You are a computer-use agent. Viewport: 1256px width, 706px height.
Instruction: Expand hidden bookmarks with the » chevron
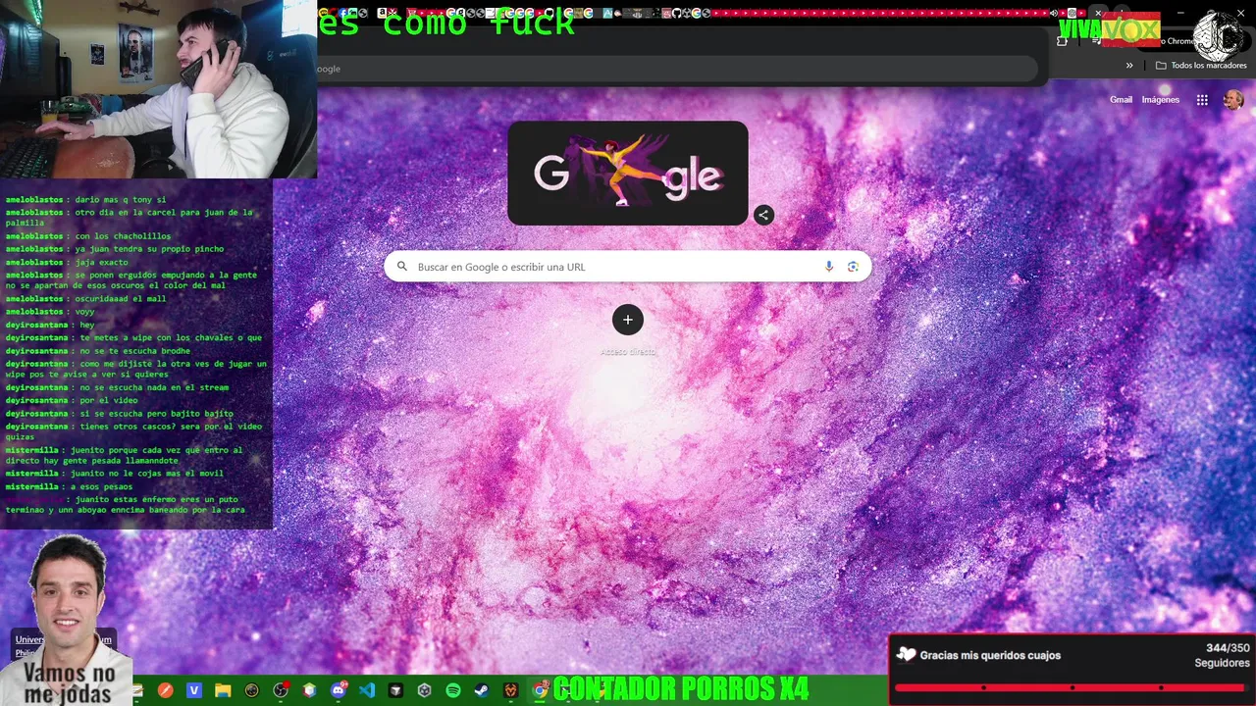coord(1129,66)
